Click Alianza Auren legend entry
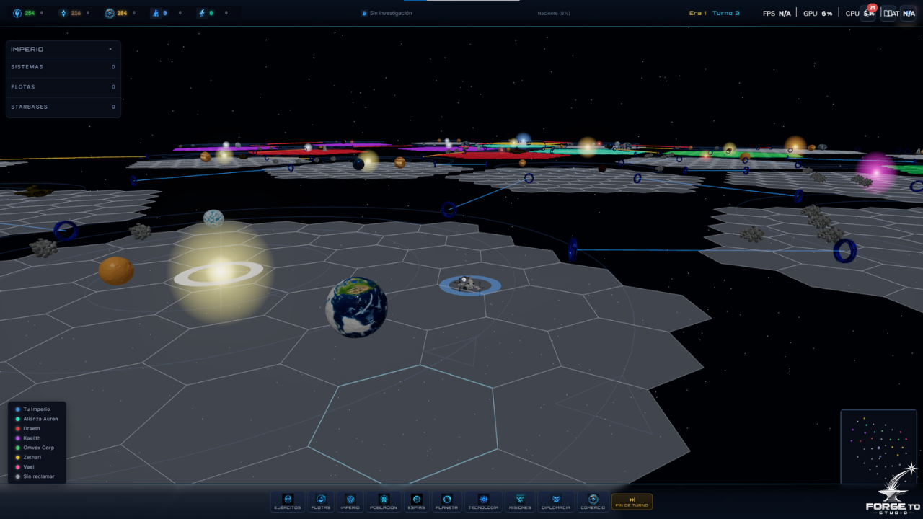The image size is (923, 519). (37, 419)
